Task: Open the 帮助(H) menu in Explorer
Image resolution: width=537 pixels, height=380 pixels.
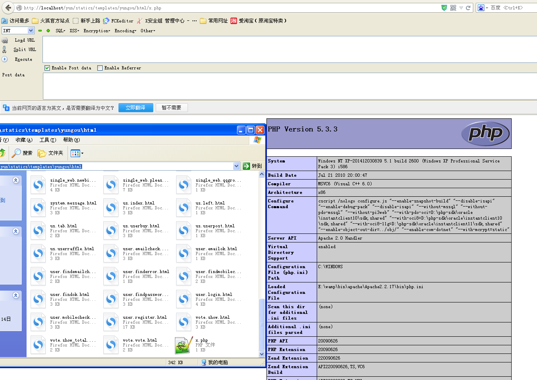Action: click(x=72, y=140)
